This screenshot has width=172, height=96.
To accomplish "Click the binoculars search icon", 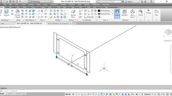I will coord(123,2).
